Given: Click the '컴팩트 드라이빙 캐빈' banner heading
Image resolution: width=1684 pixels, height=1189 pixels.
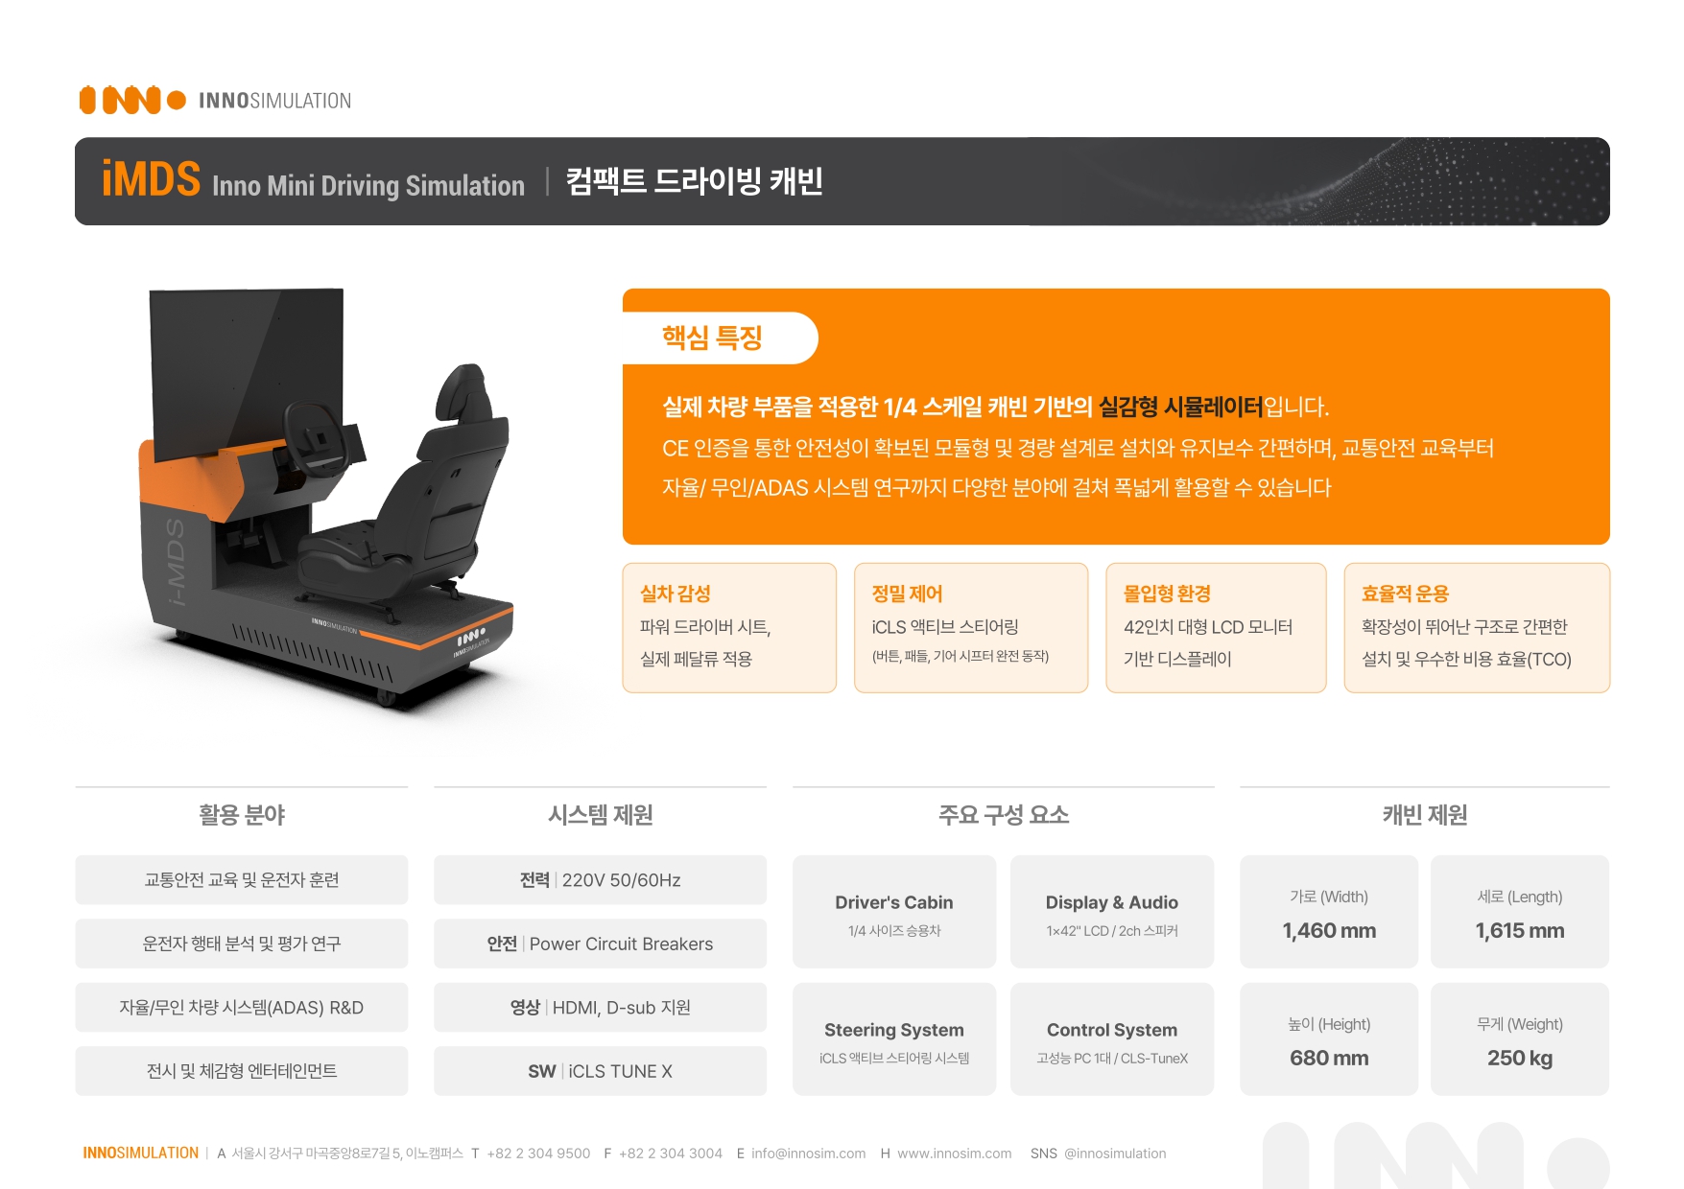Looking at the screenshot, I should click(695, 181).
